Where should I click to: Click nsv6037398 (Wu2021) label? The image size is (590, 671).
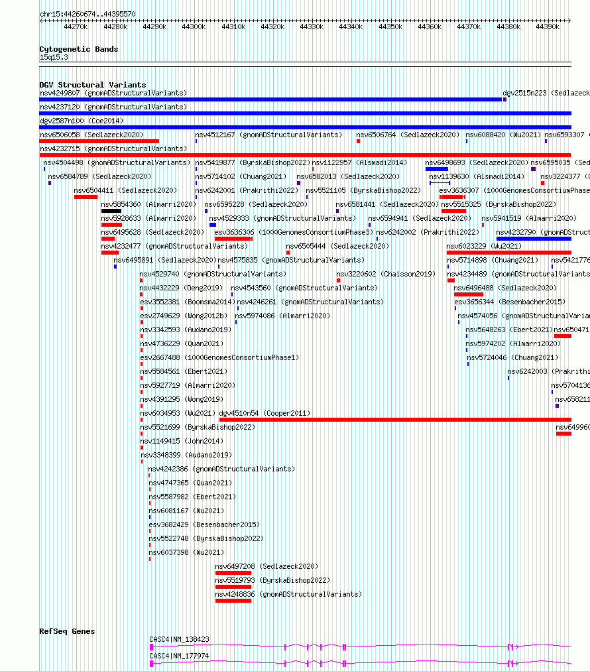(x=186, y=552)
